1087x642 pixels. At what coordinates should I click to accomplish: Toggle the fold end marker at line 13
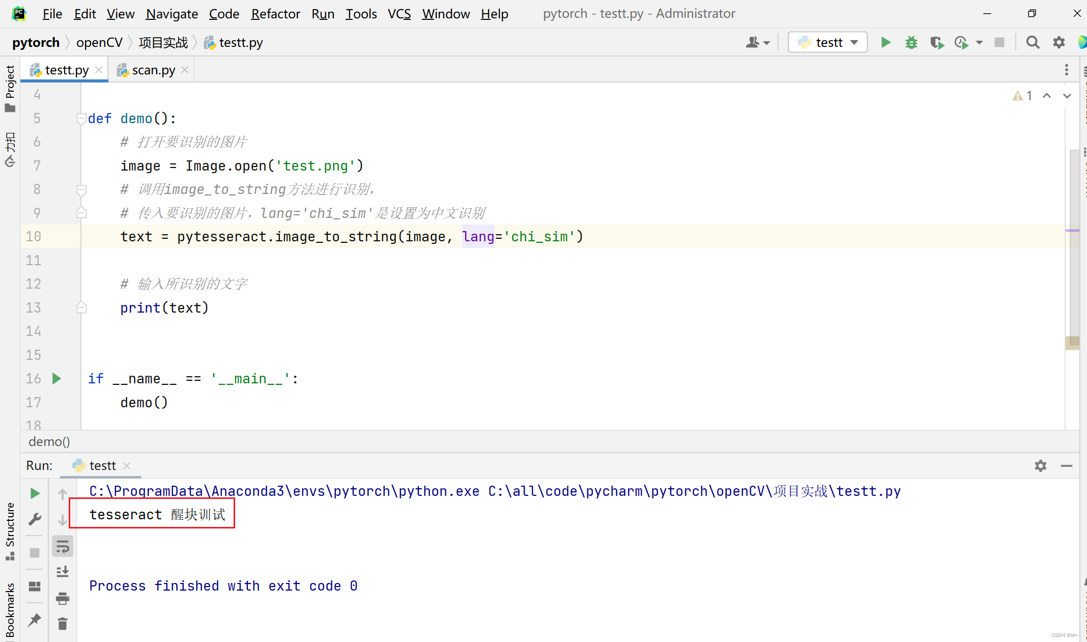pyautogui.click(x=81, y=308)
